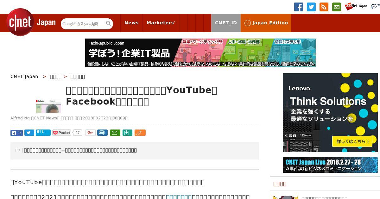This screenshot has width=380, height=199.
Task: Click the Google custom search field
Action: (83, 24)
